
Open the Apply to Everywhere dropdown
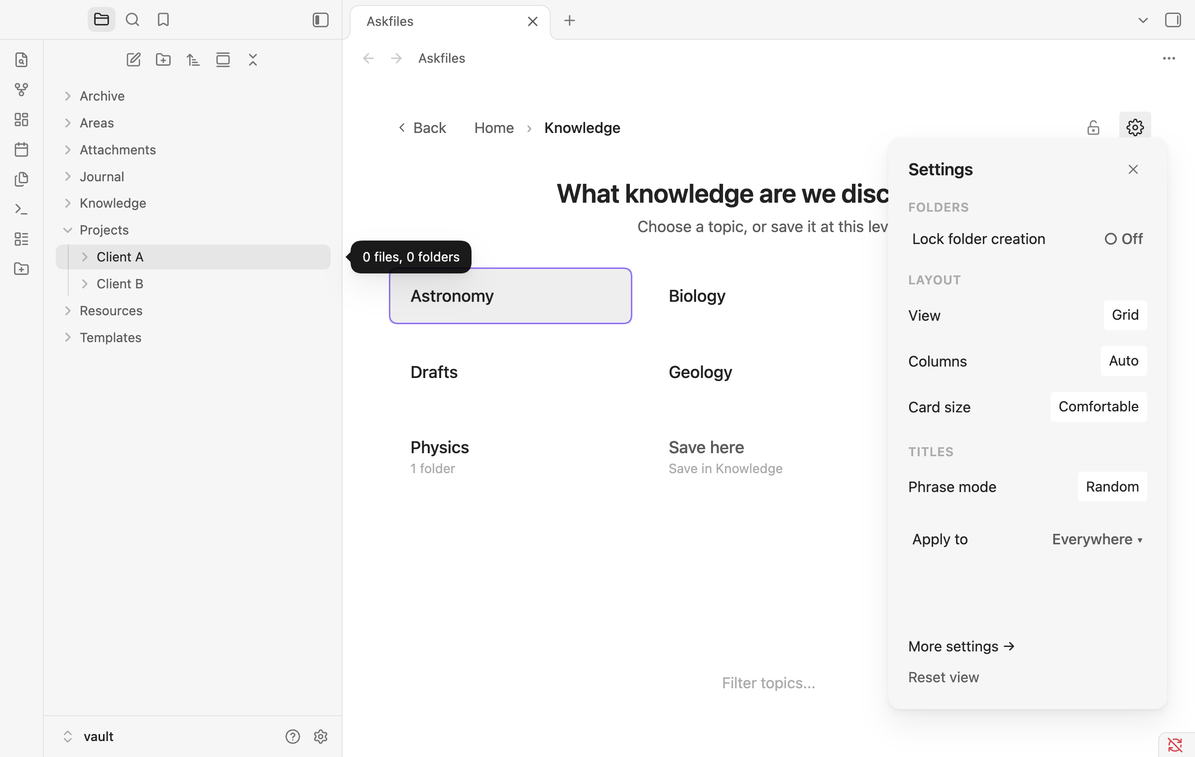pyautogui.click(x=1097, y=539)
